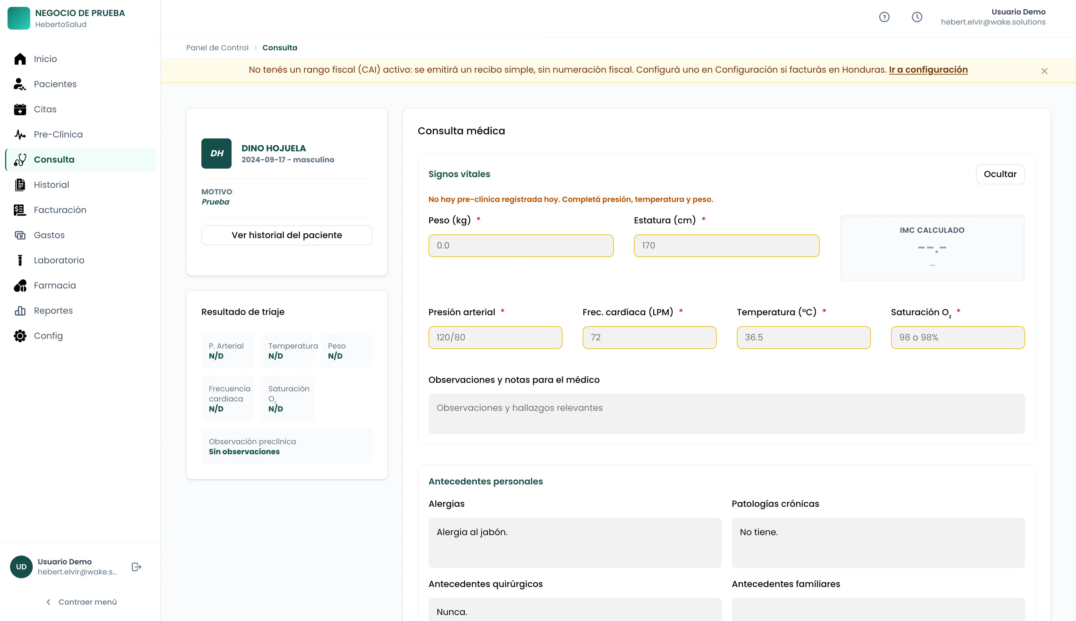Go to Laboratorio
1076x621 pixels.
(x=80, y=260)
